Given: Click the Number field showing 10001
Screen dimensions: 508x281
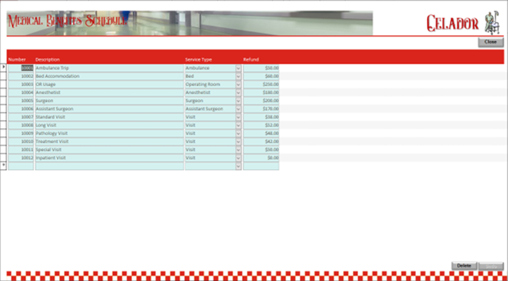Looking at the screenshot, I should click(21, 68).
